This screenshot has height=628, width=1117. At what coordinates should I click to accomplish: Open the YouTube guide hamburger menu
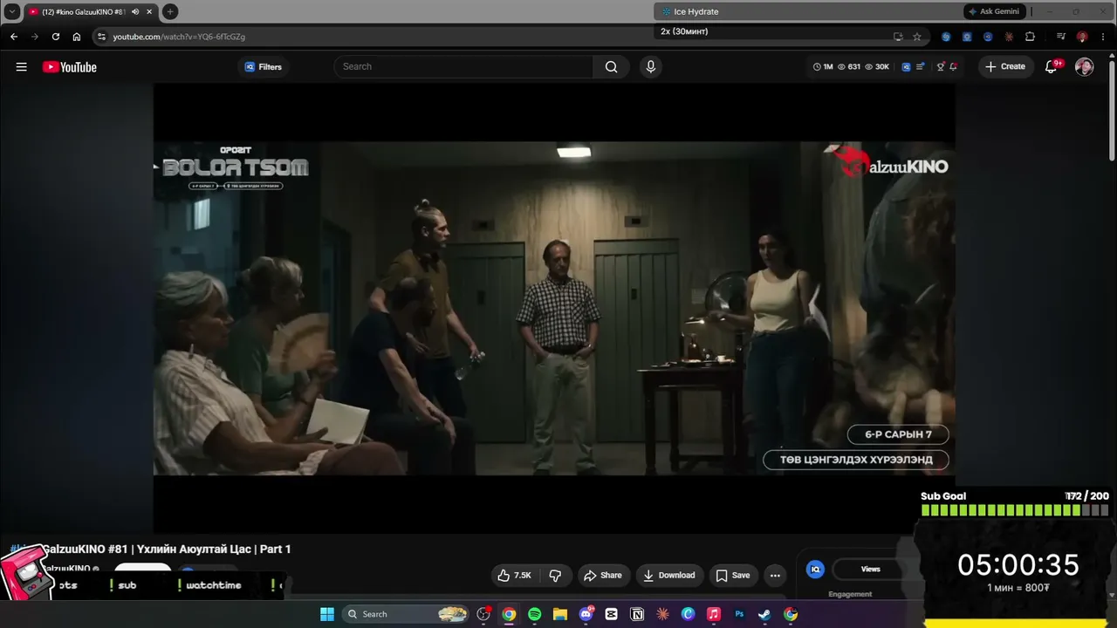coord(21,67)
